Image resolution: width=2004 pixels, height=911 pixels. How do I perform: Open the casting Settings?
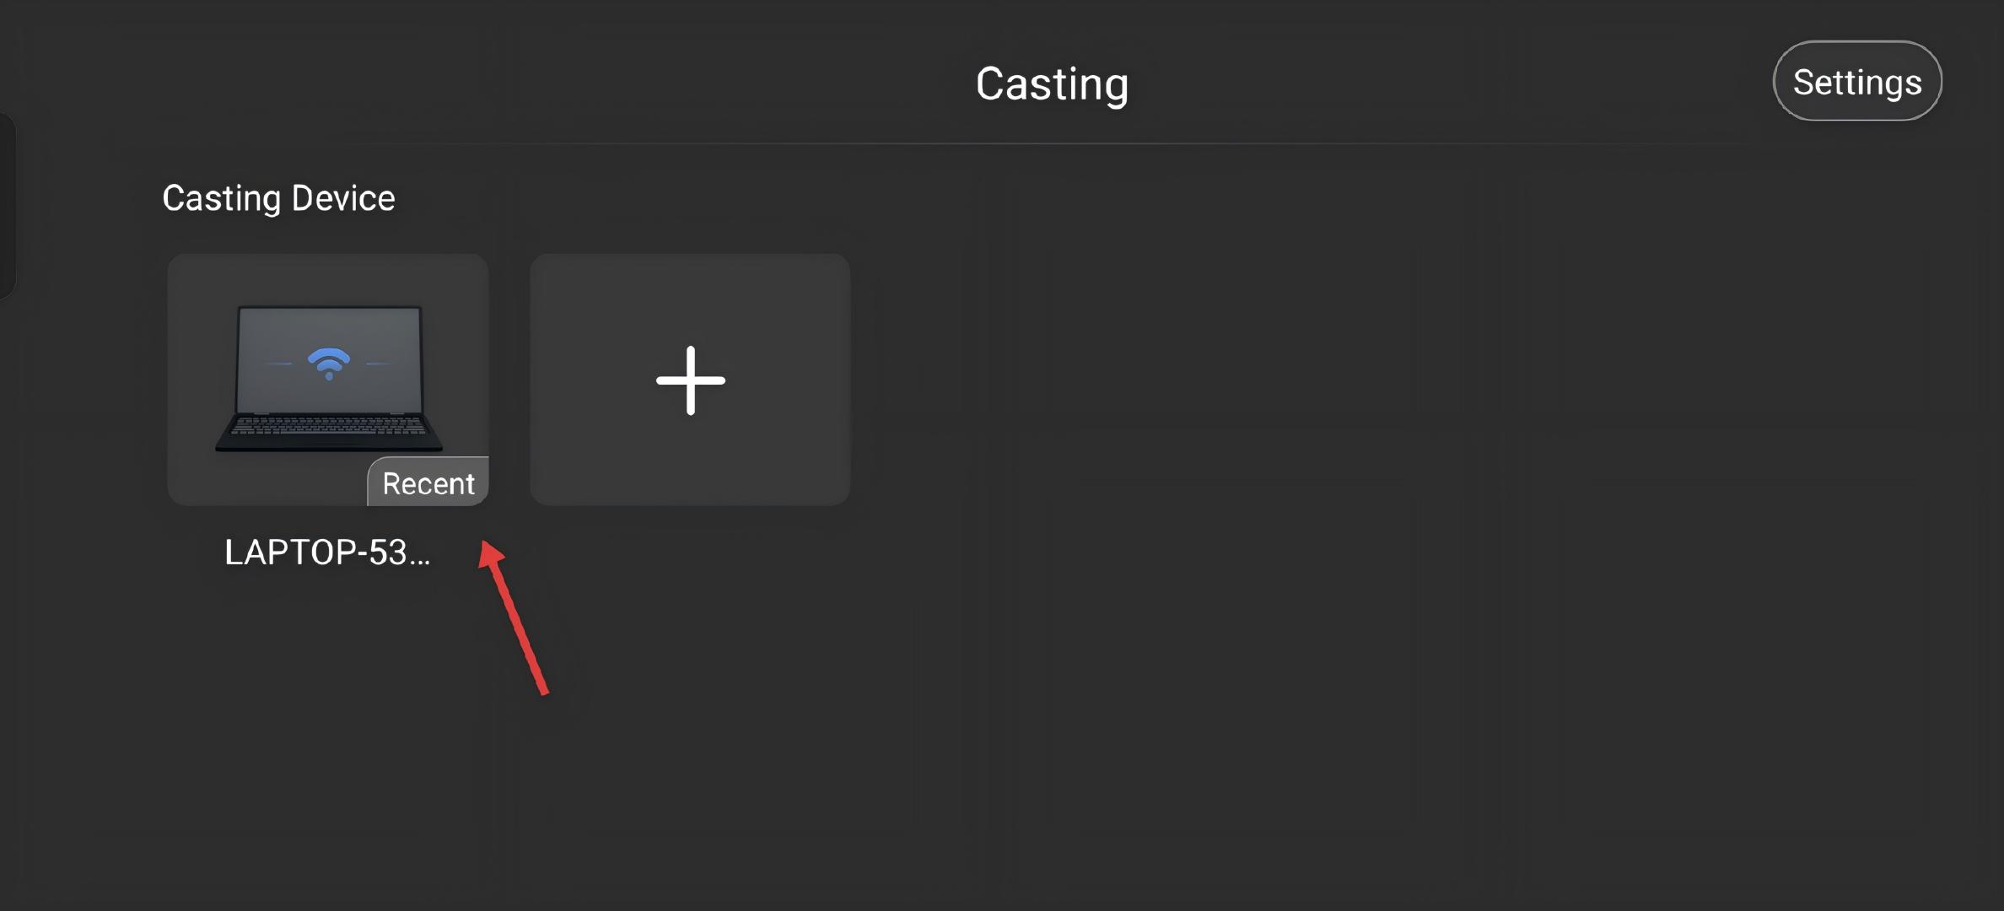[1857, 81]
